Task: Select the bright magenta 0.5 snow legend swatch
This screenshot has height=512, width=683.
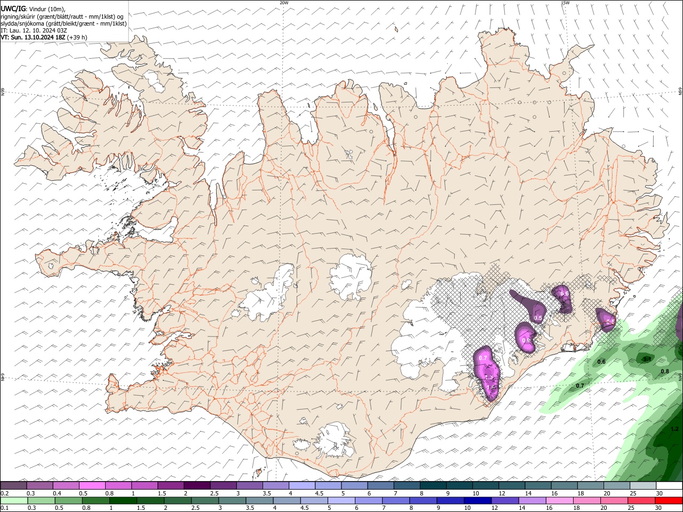Action: point(92,485)
